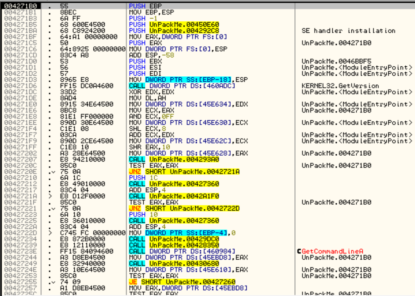Select JNZ SHORT UnPackMe.0042722D instruction

pyautogui.click(x=184, y=208)
